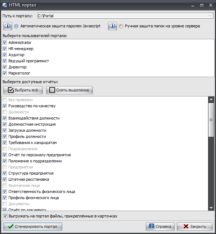
Task: Click the reports list scroll up arrow
Action: click(x=211, y=99)
